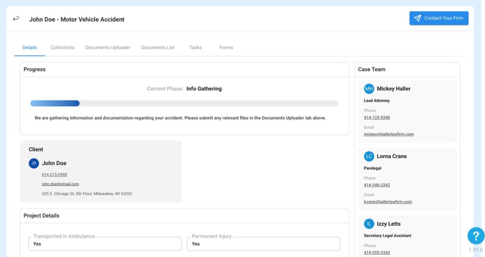Screen dimensions: 485x257
Task: Click Lorna Crane's LC avatar
Action: (368, 156)
